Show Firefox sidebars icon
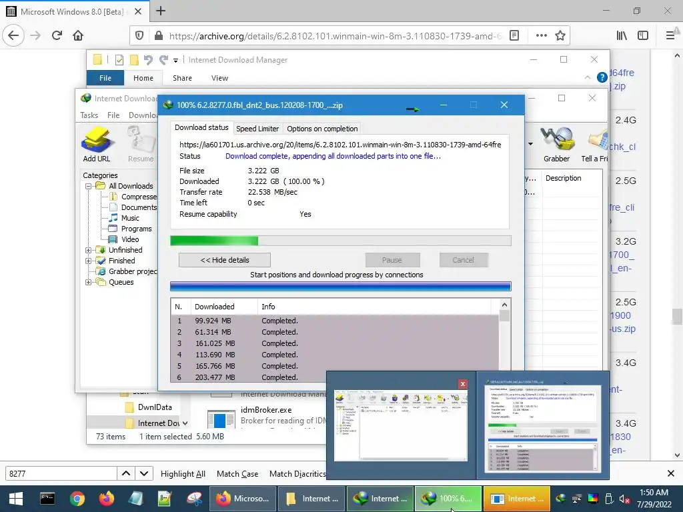This screenshot has width=683, height=512. click(x=643, y=35)
